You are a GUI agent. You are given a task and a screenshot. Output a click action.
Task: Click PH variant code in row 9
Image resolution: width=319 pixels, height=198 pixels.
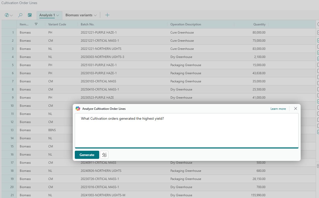(50, 98)
